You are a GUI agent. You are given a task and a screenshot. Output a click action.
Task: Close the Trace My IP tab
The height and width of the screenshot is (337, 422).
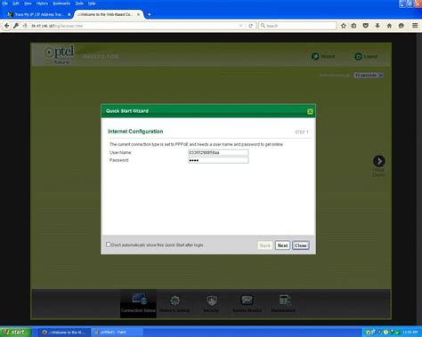click(69, 14)
